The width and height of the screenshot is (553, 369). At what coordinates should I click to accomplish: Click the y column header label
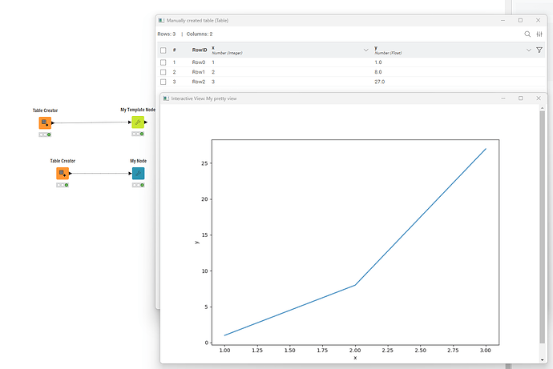376,47
